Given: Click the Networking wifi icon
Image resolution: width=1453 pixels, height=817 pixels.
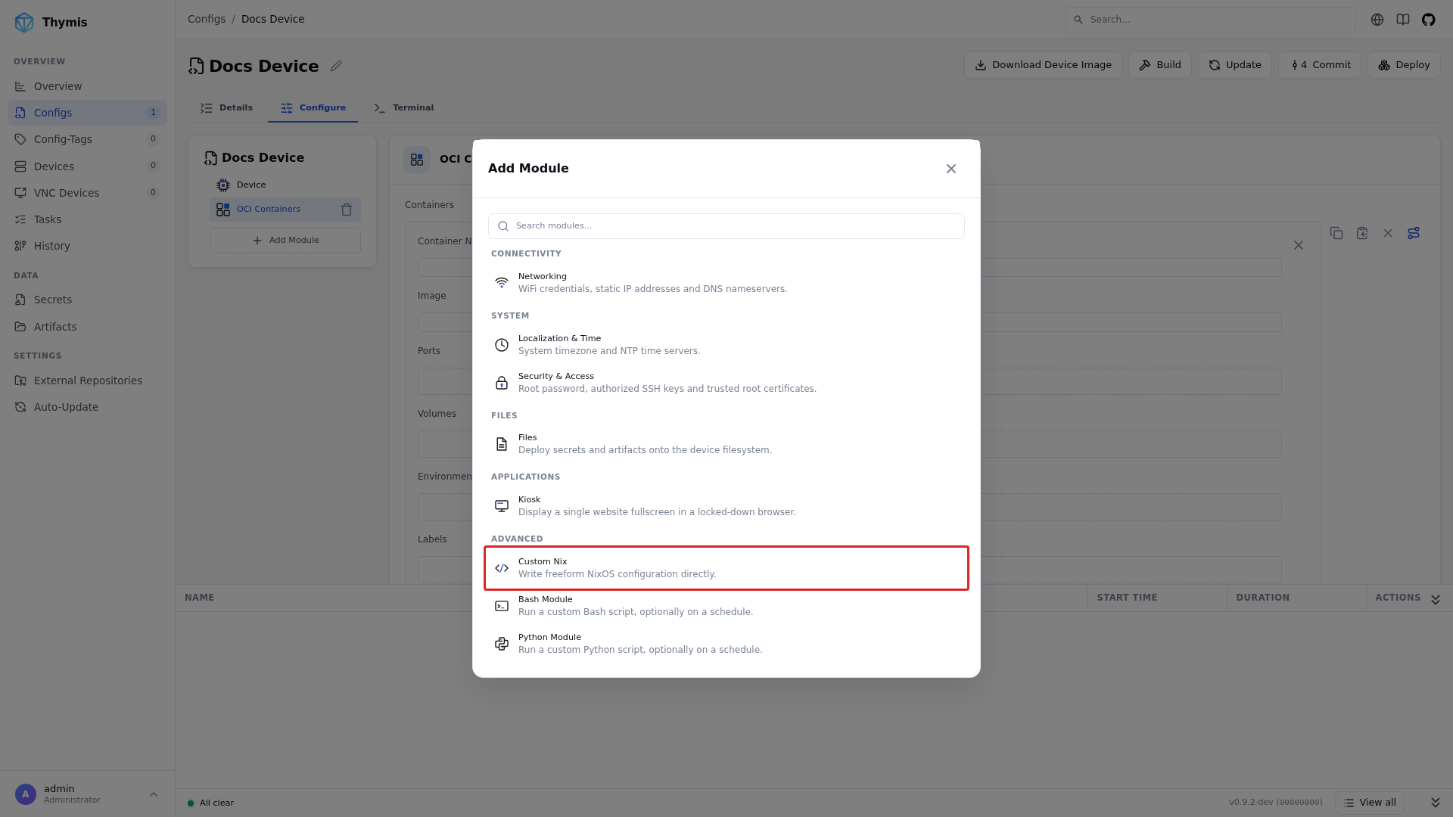Looking at the screenshot, I should tap(502, 283).
